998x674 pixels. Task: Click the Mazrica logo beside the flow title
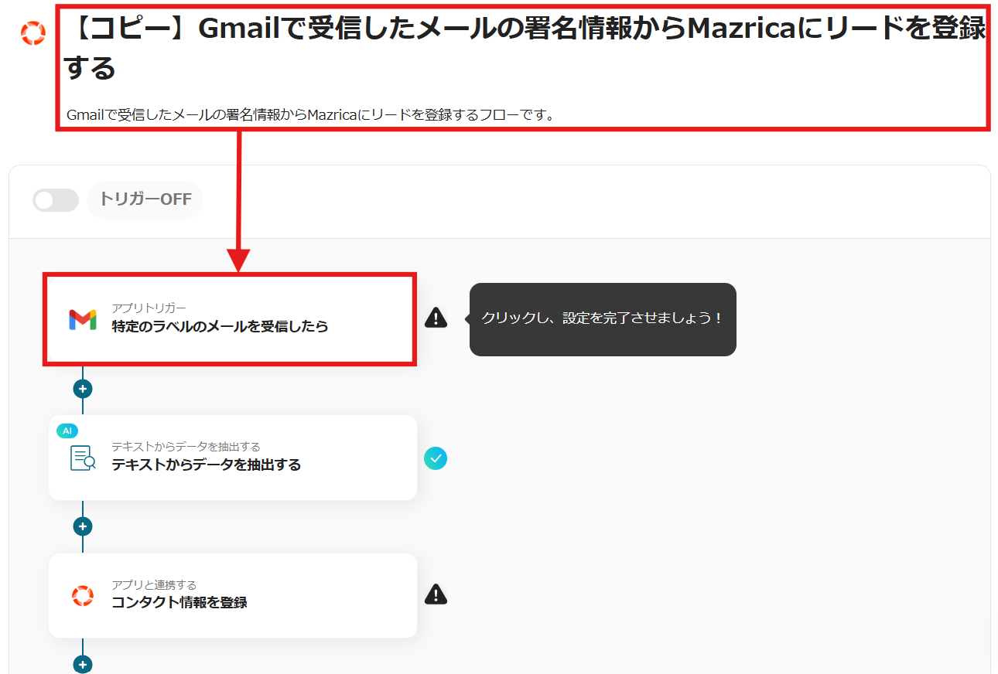33,32
